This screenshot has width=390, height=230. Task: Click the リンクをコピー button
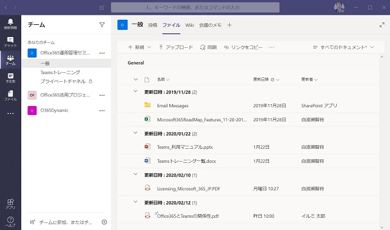point(243,47)
